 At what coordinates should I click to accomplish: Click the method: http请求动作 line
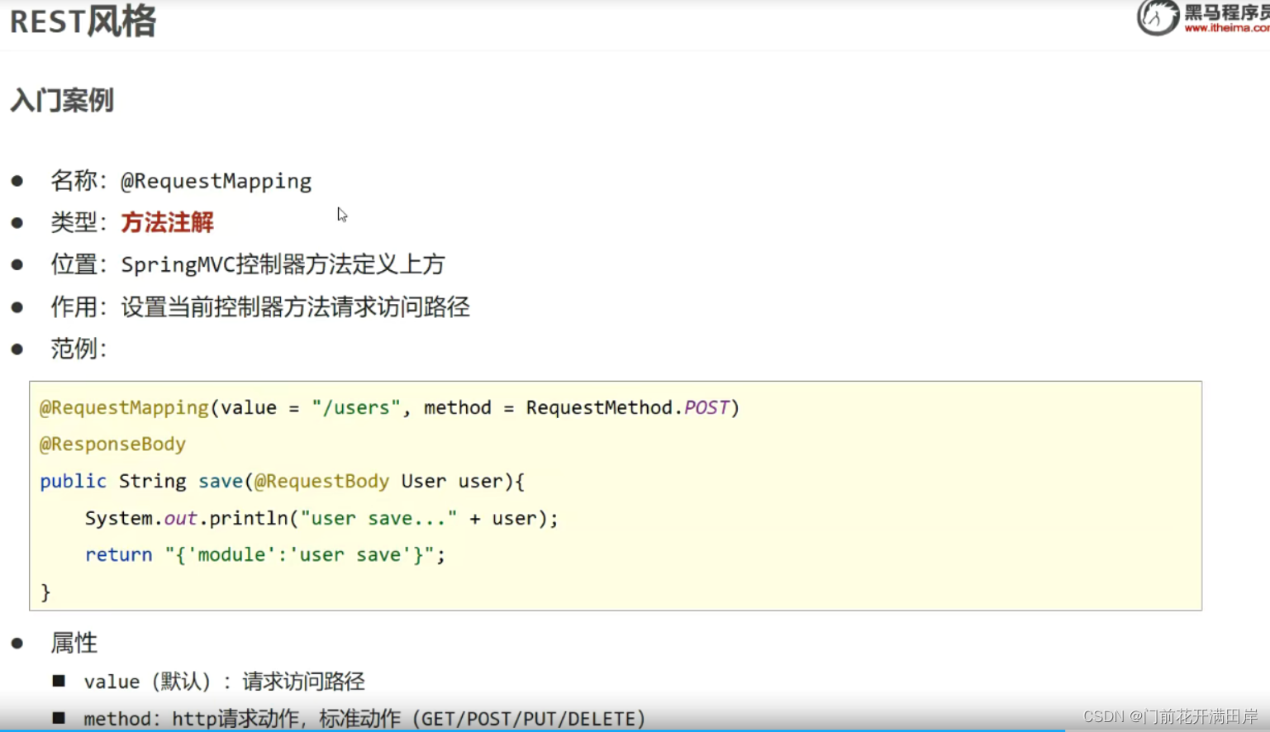point(364,719)
